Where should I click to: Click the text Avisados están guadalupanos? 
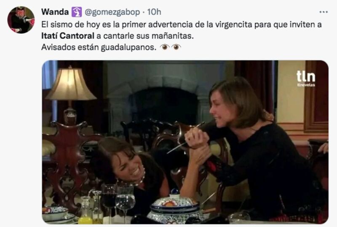pos(99,47)
